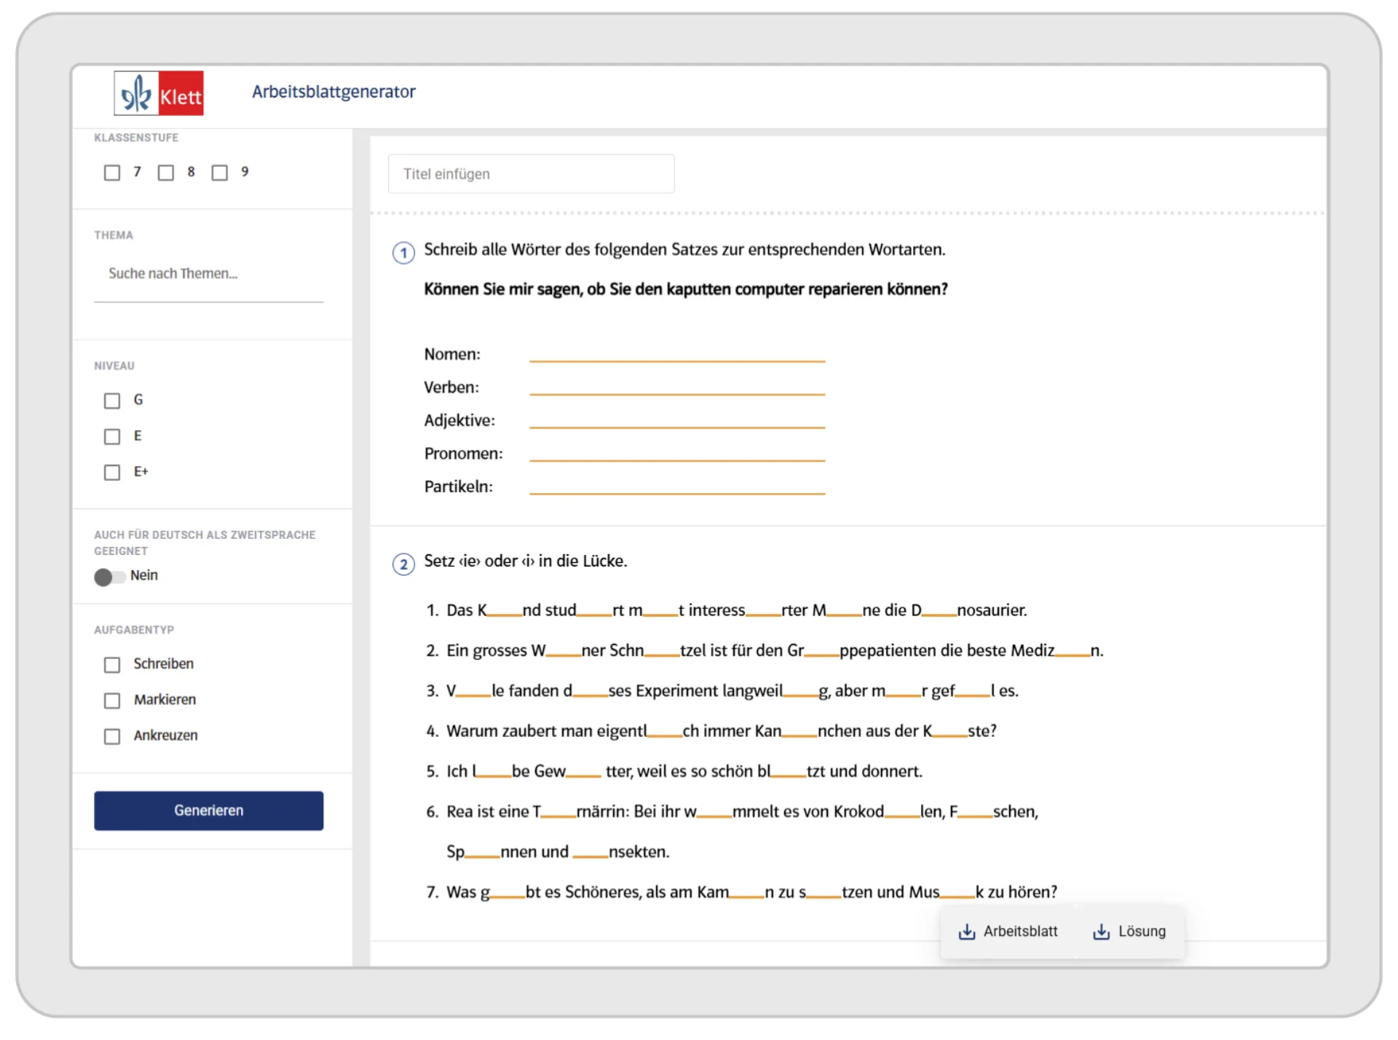The image size is (1398, 1040).
Task: Click the Lösung download icon
Action: click(1101, 931)
